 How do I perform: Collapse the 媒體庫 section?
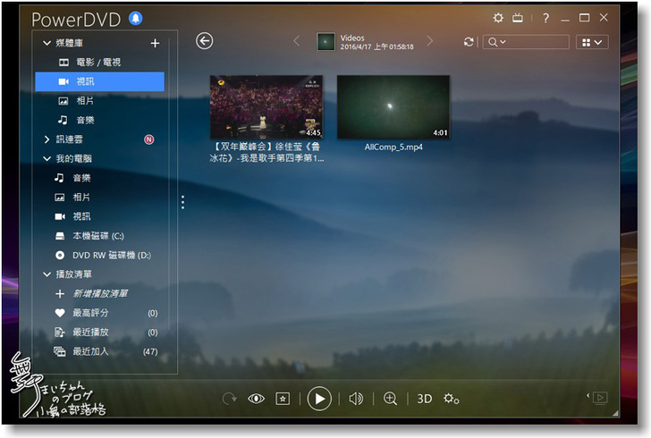pyautogui.click(x=47, y=43)
